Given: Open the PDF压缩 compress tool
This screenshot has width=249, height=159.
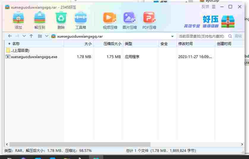Looking at the screenshot, I should (x=149, y=21).
